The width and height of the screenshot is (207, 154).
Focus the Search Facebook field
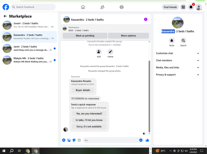pyautogui.click(x=33, y=7)
